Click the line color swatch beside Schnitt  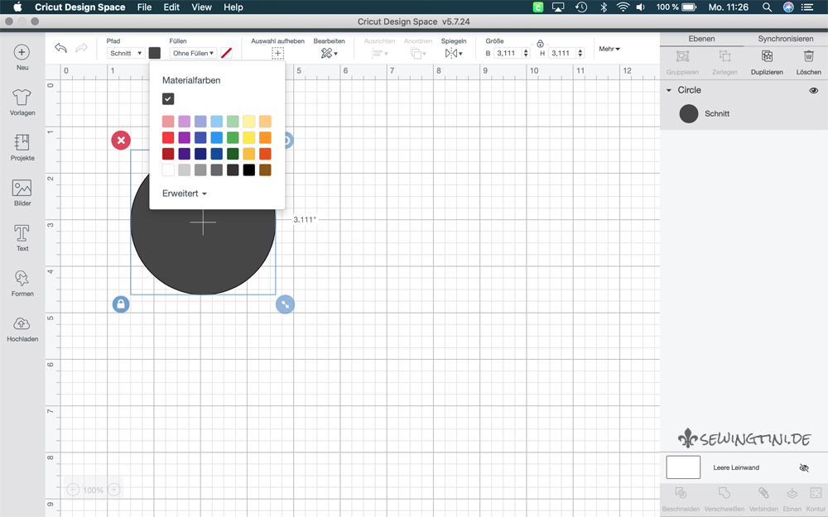pyautogui.click(x=155, y=53)
